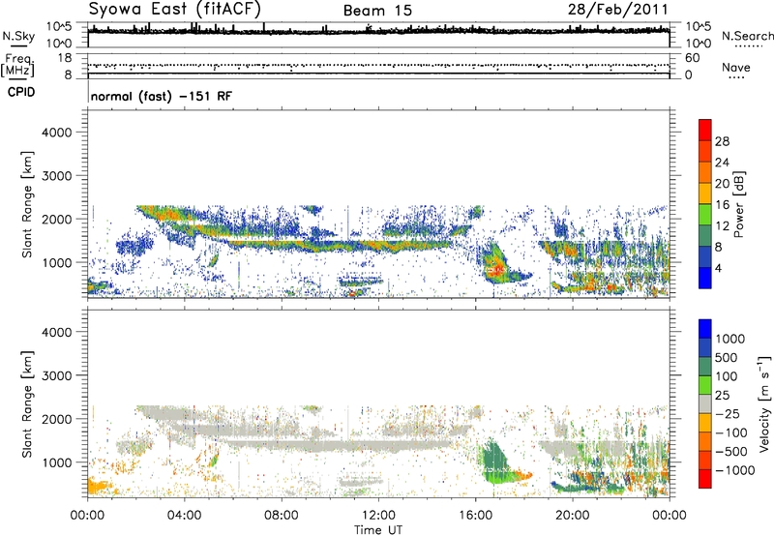Click frequency axis value '18'
This screenshot has width=774, height=536.
[x=65, y=58]
